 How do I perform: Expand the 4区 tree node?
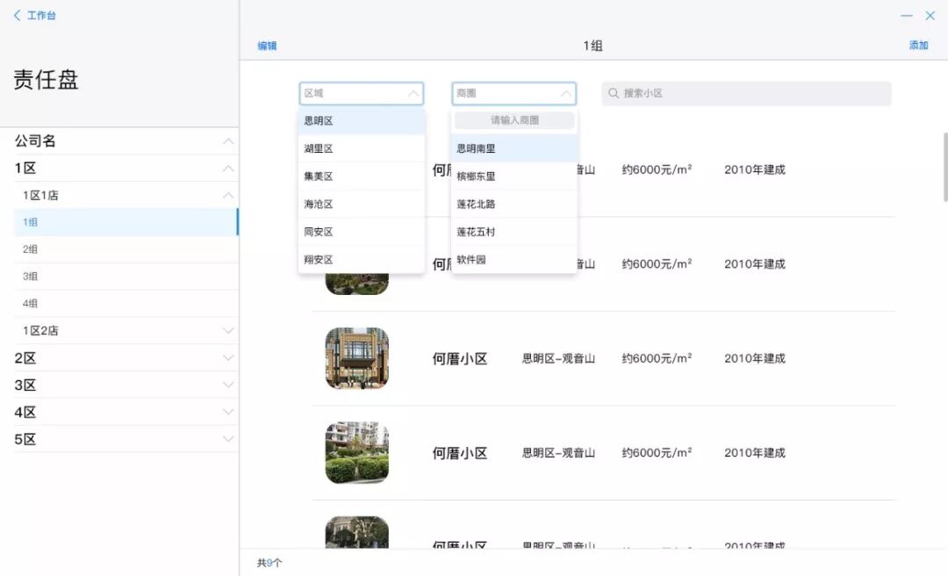tap(228, 412)
